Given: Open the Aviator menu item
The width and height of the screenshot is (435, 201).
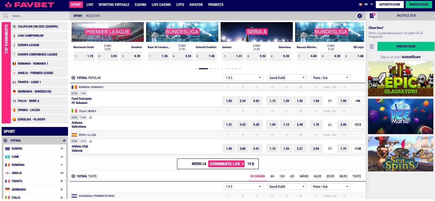Looking at the screenshot, I should [196, 5].
